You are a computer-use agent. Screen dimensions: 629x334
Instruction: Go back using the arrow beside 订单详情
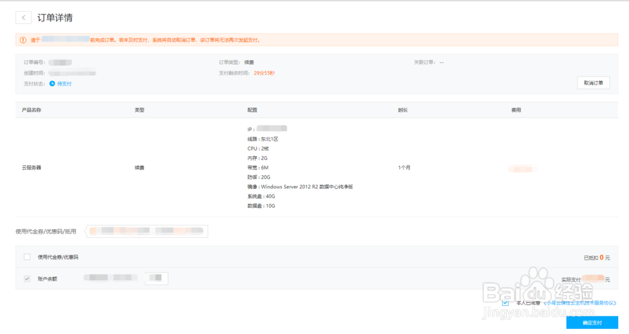[x=23, y=18]
